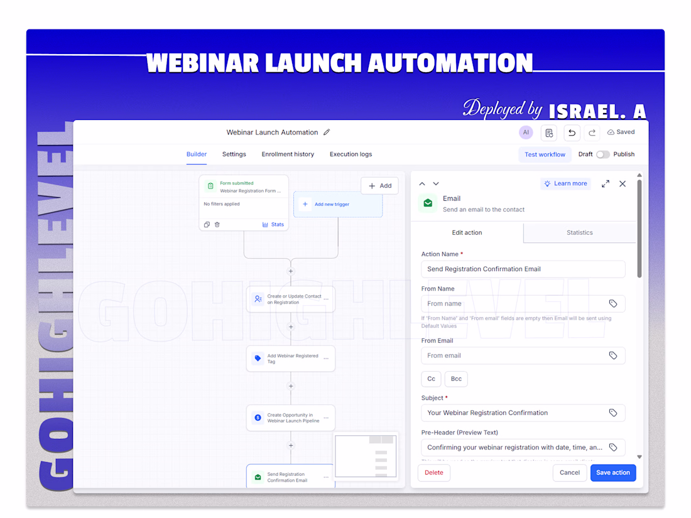Open options for Create Opportunity node
Image resolution: width=691 pixels, height=518 pixels.
point(326,418)
